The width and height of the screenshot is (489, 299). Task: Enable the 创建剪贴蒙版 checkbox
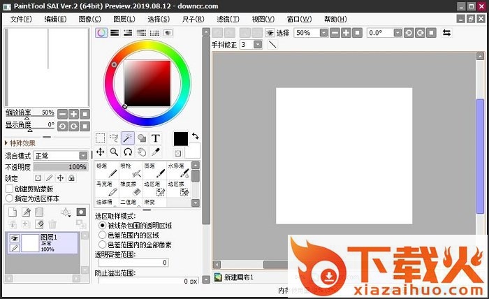pyautogui.click(x=9, y=189)
